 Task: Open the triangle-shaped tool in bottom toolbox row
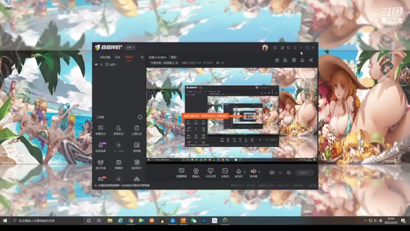(137, 179)
